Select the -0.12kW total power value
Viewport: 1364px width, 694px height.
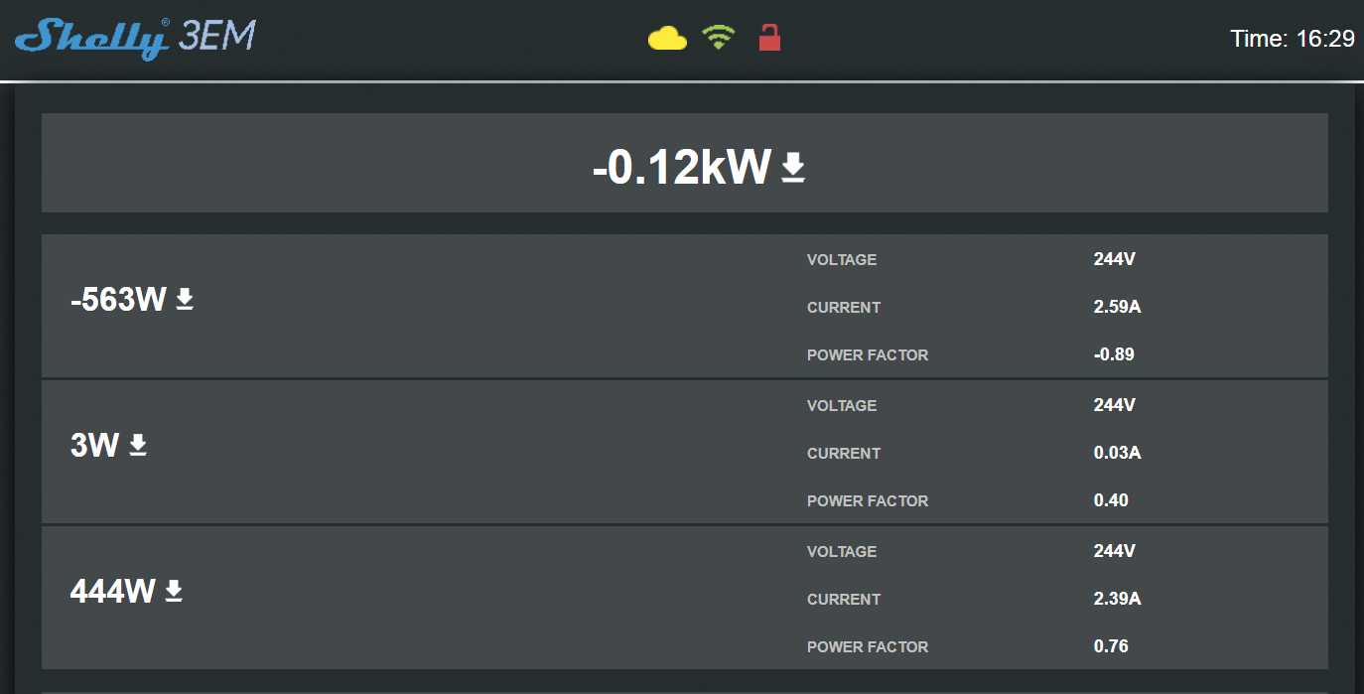[x=681, y=168]
